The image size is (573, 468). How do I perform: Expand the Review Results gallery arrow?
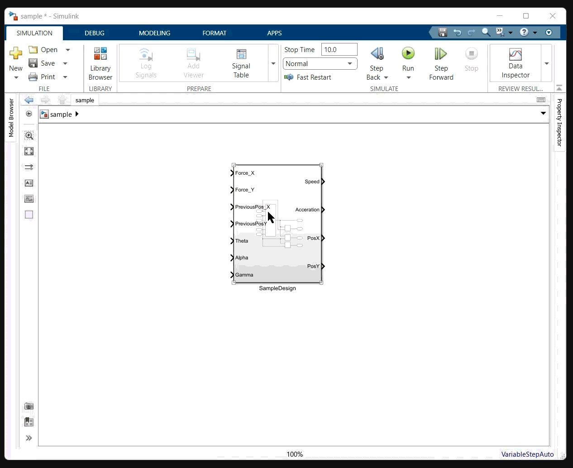click(547, 63)
